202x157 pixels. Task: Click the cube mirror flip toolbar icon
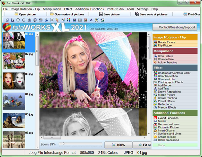coord(35,20)
